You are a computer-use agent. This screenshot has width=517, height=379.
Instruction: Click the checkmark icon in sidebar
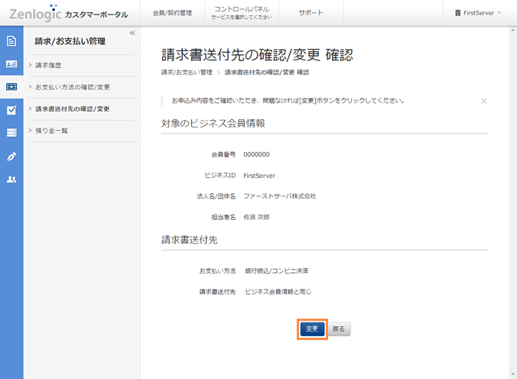pyautogui.click(x=11, y=110)
